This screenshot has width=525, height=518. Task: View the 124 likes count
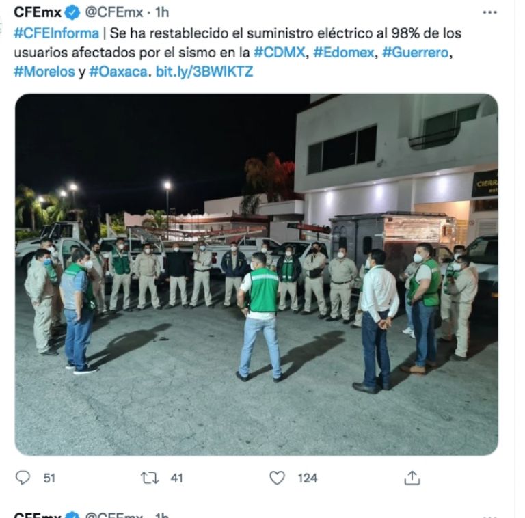pos(308,478)
